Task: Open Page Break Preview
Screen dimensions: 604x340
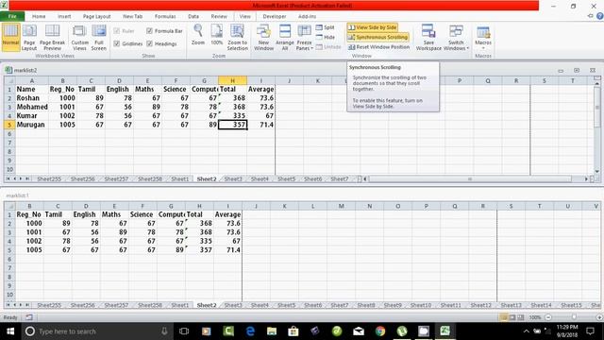Action: tap(52, 37)
